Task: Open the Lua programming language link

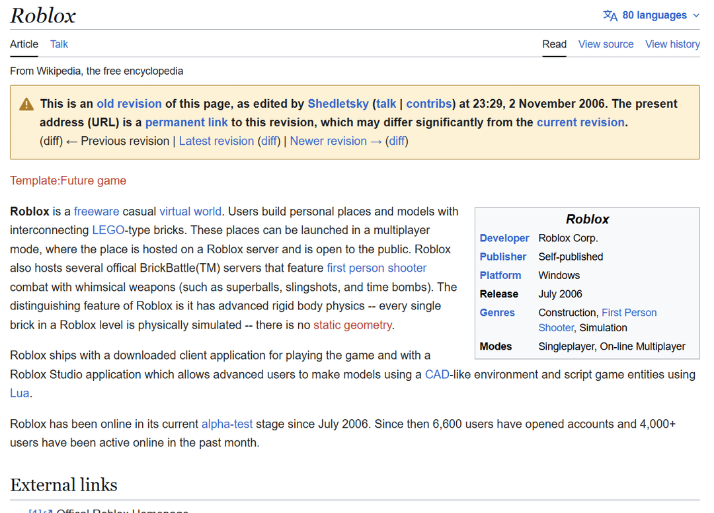Action: (x=19, y=393)
